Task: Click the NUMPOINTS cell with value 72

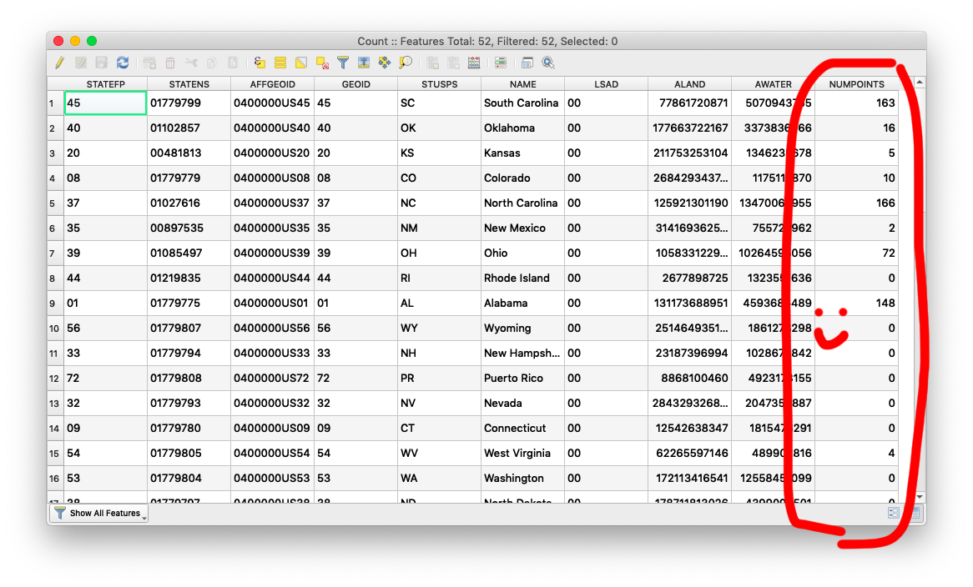Action: click(x=857, y=253)
